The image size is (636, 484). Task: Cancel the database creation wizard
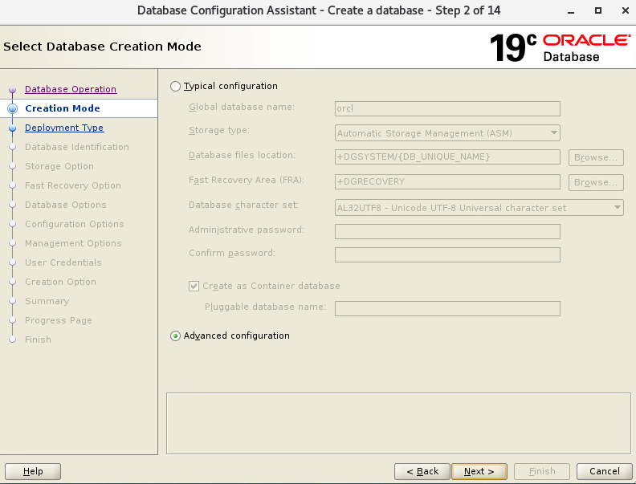pyautogui.click(x=604, y=471)
